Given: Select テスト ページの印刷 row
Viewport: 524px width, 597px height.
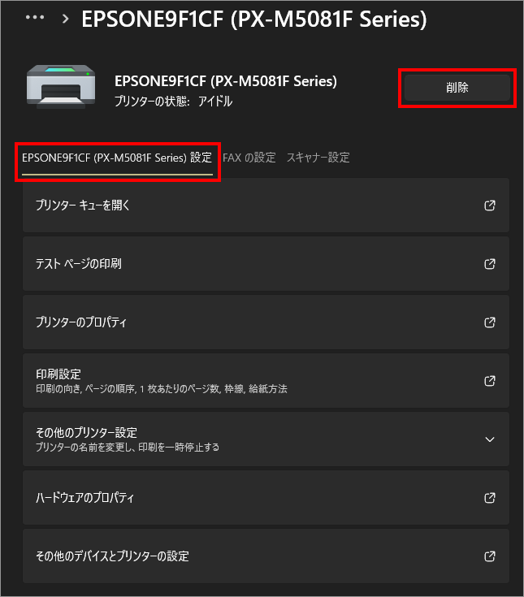Looking at the screenshot, I should 266,264.
